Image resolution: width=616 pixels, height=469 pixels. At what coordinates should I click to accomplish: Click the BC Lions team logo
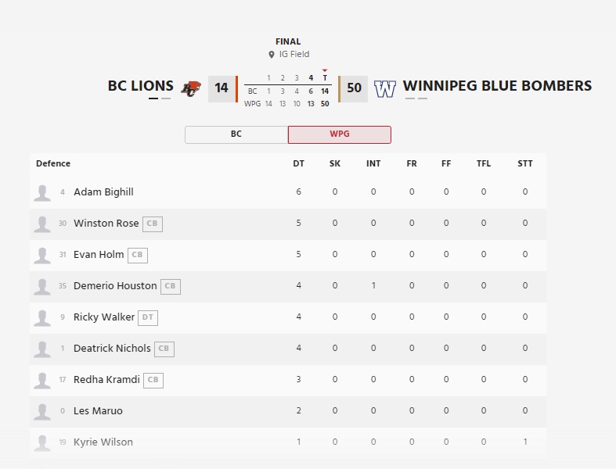191,88
